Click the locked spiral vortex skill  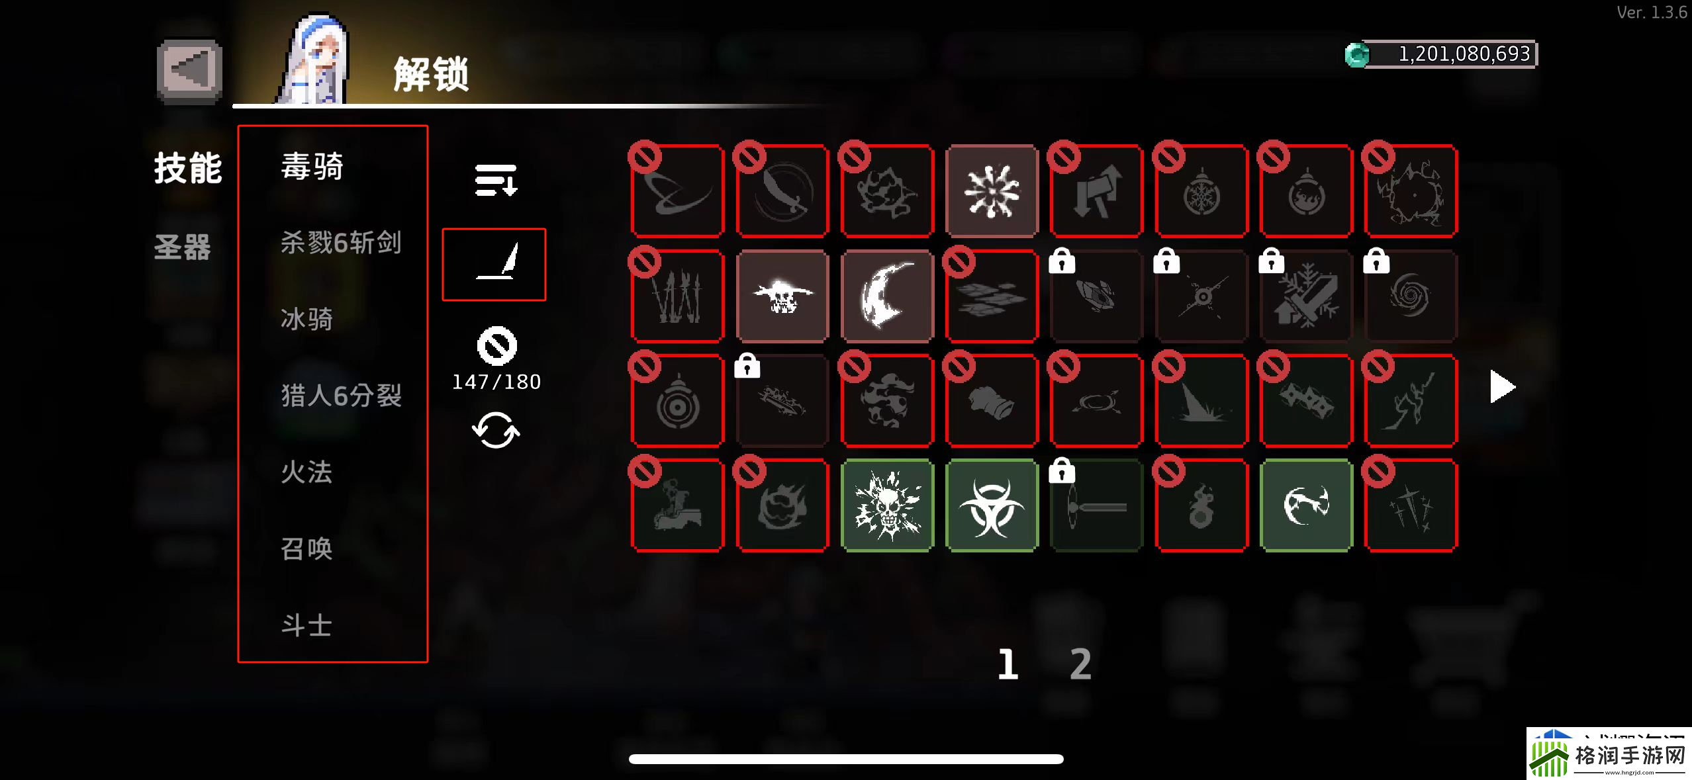[1411, 296]
